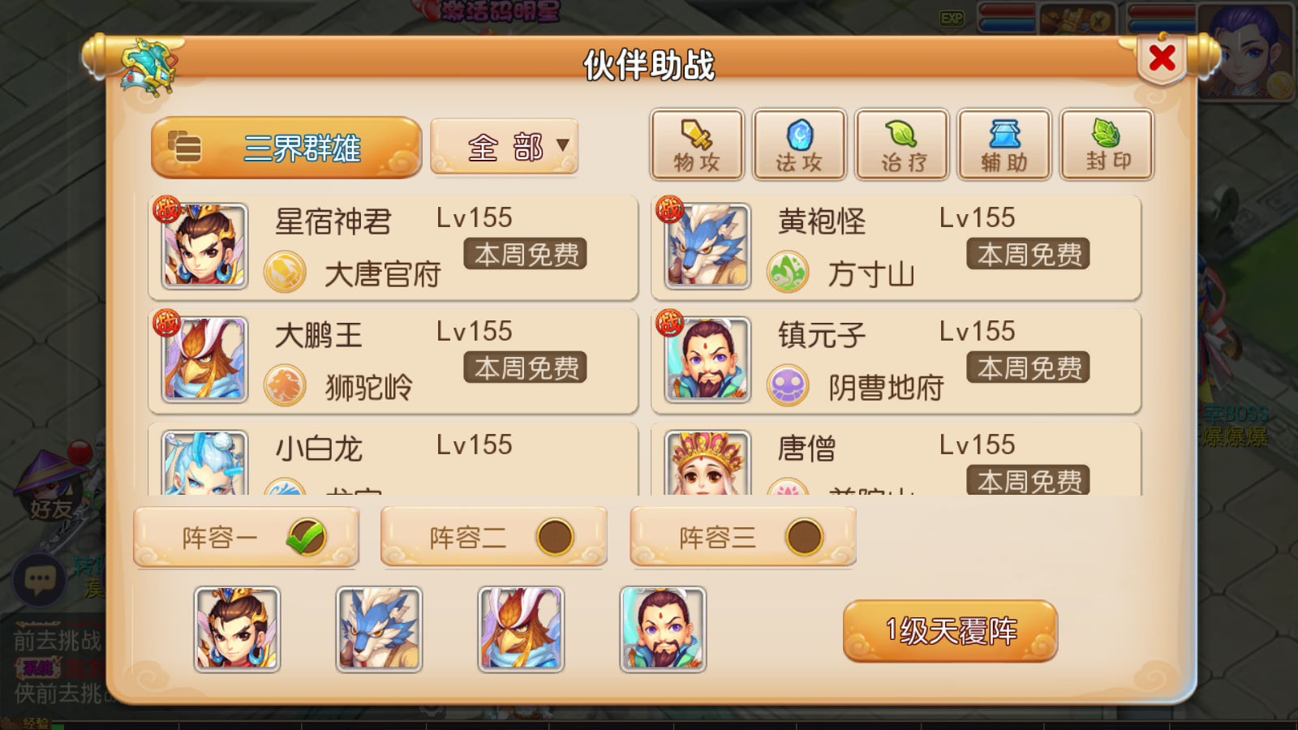The width and height of the screenshot is (1298, 730).
Task: Select lineup 阵容三 radio circle
Action: pos(805,537)
